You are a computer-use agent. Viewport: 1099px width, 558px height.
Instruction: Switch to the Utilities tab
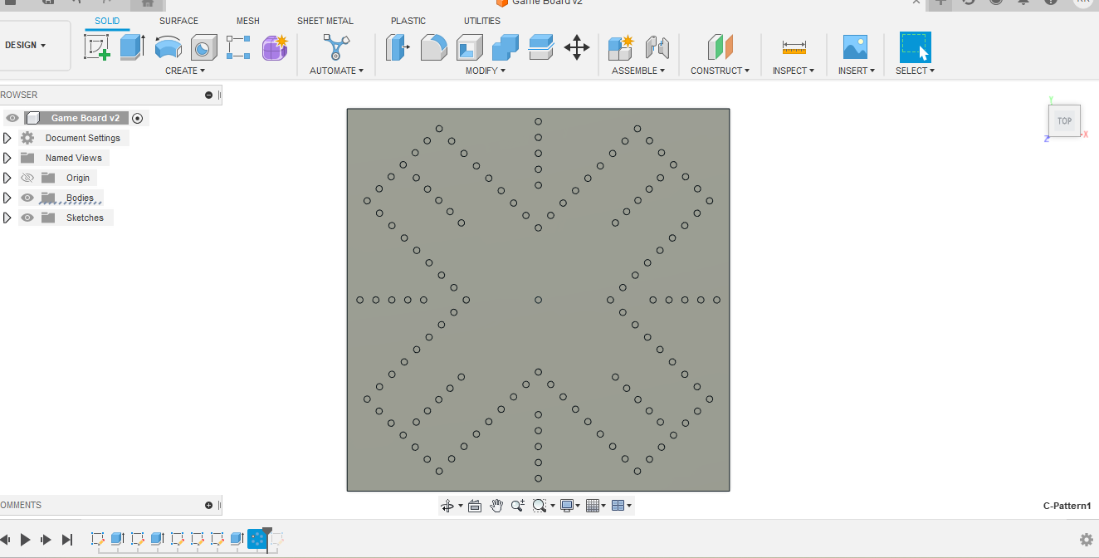click(x=482, y=21)
